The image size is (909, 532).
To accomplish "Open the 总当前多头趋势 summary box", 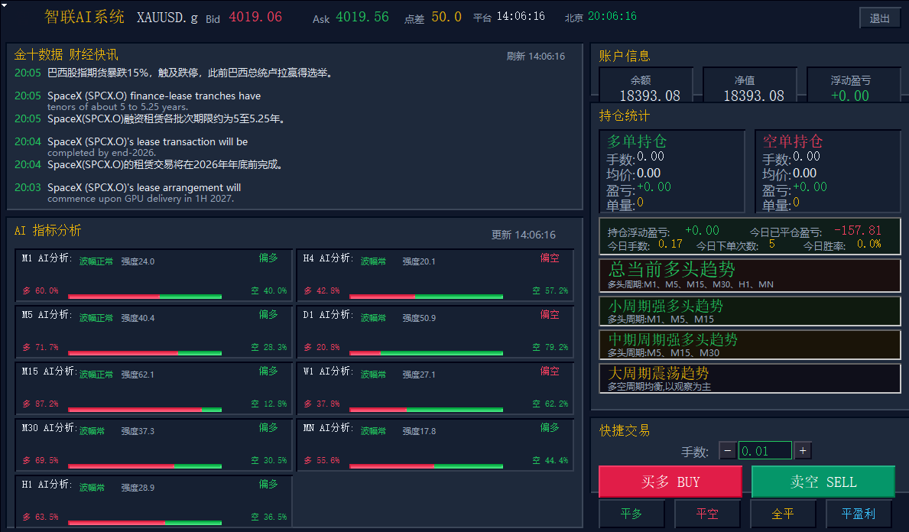I will click(749, 274).
